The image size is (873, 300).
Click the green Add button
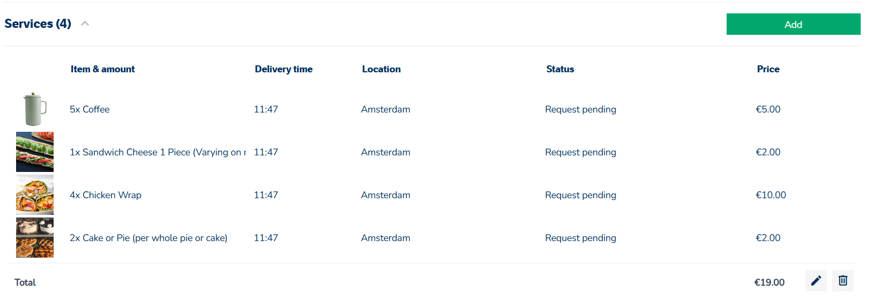pos(793,24)
